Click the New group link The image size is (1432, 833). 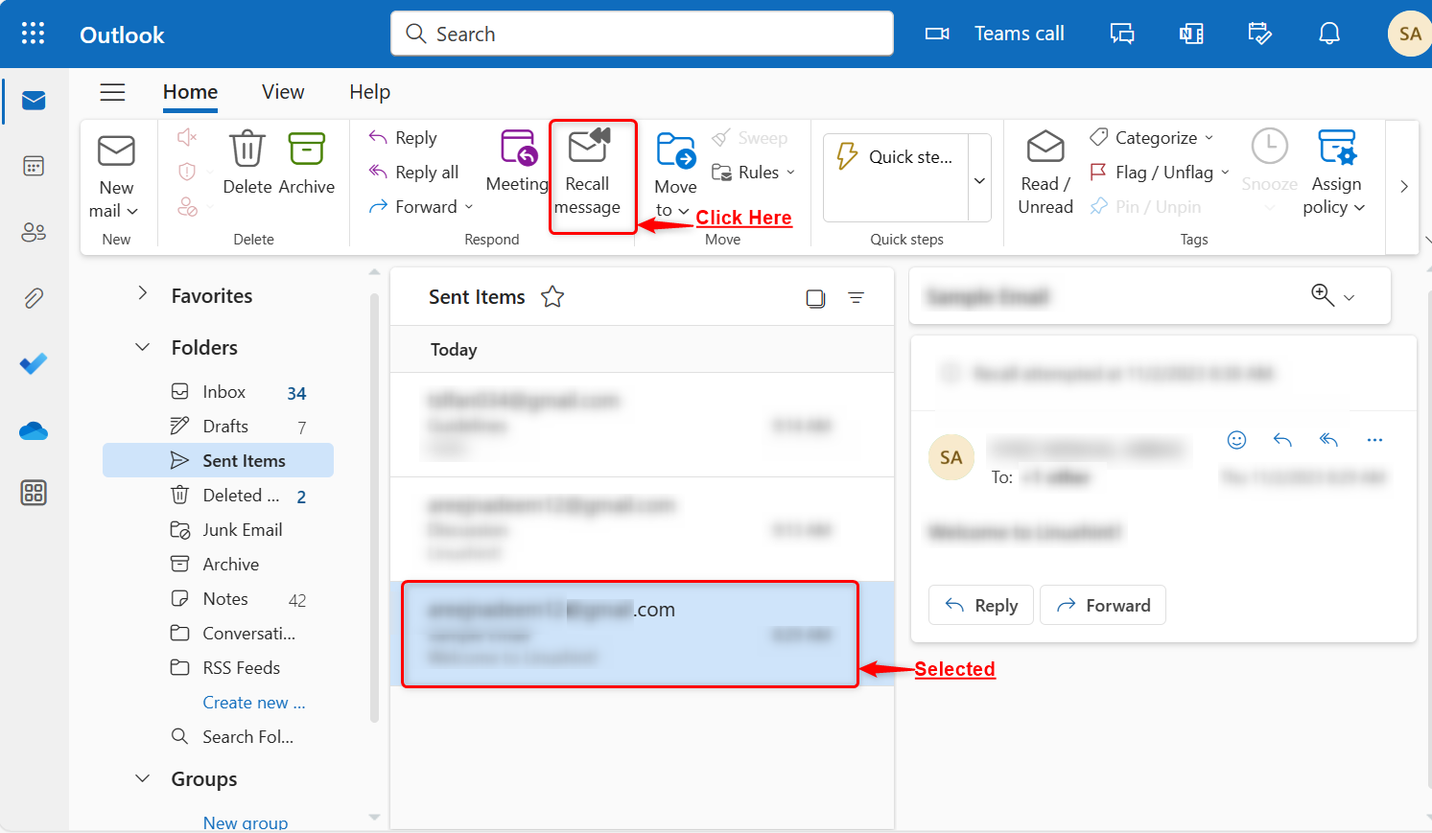click(x=246, y=822)
